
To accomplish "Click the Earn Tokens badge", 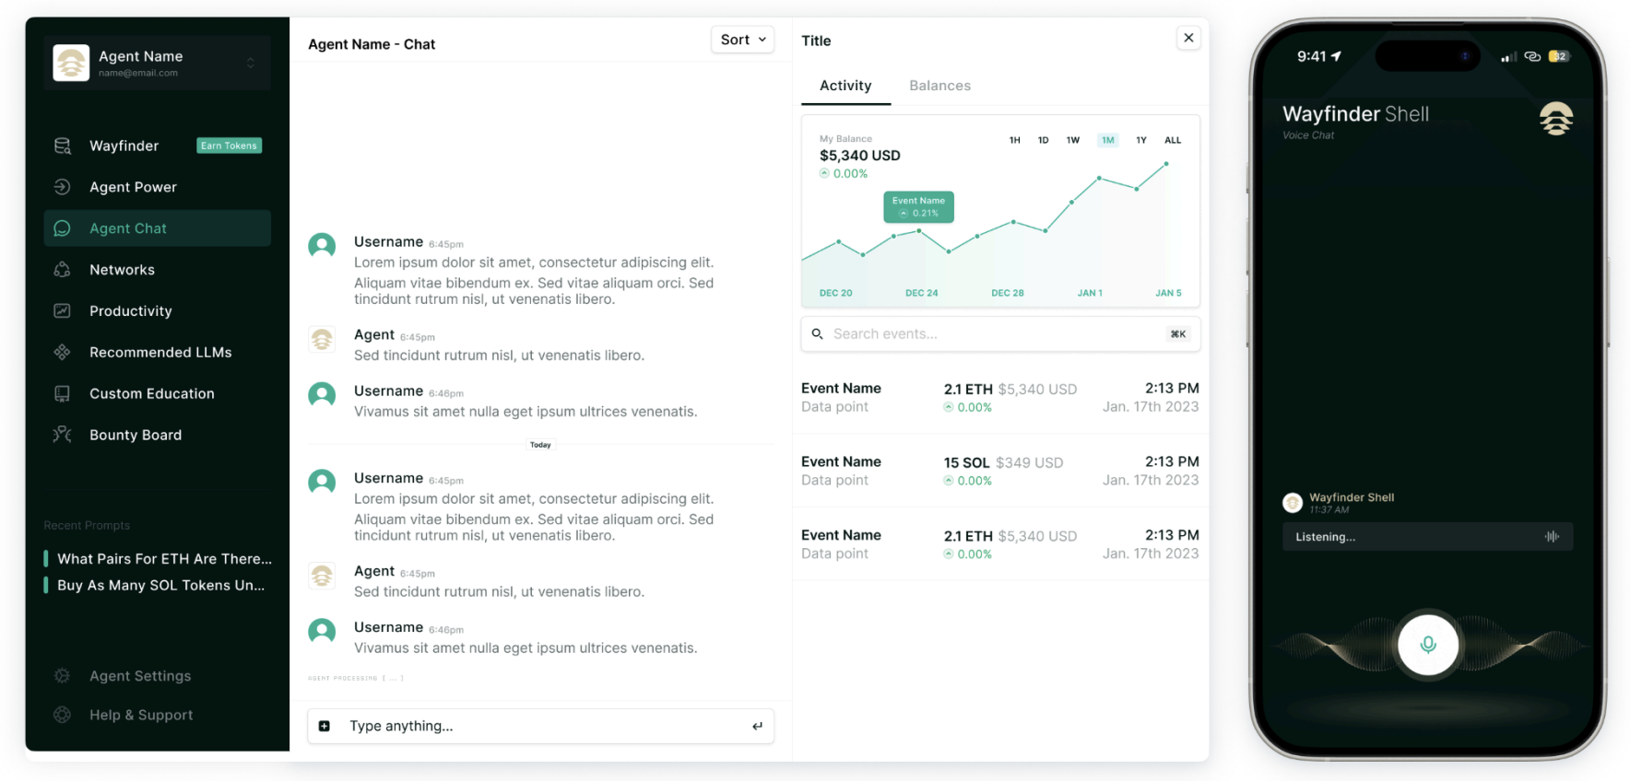I will point(229,146).
